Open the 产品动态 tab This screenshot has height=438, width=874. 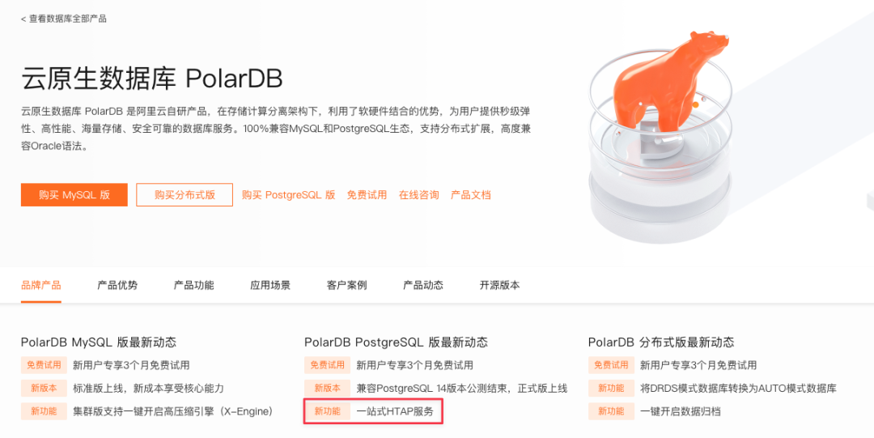tap(422, 285)
